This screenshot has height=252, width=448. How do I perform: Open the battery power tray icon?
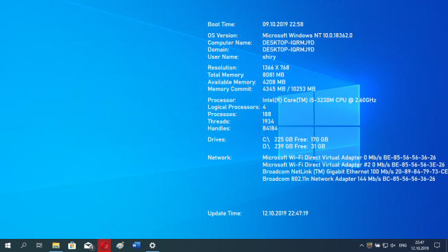378,245
